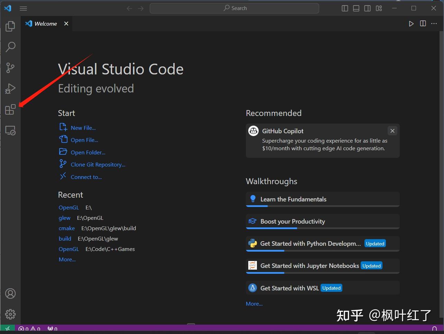Open the hamburger application menu
444x334 pixels.
(x=24, y=8)
